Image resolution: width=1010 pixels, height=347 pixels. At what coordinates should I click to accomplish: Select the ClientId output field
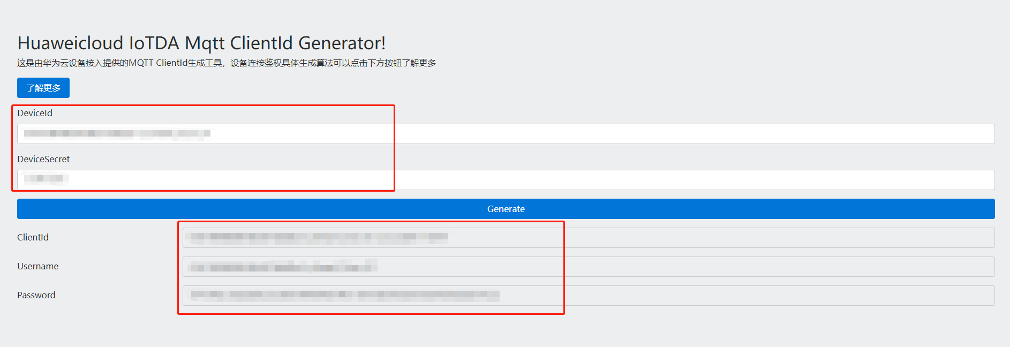589,238
